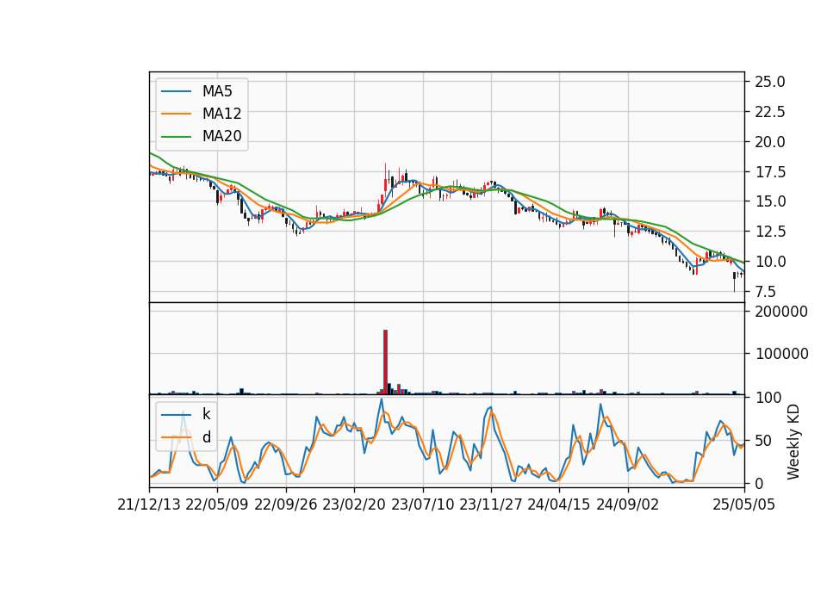This screenshot has width=827, height=594.
Task: Click the date label 24/09/02
Action: tap(628, 504)
